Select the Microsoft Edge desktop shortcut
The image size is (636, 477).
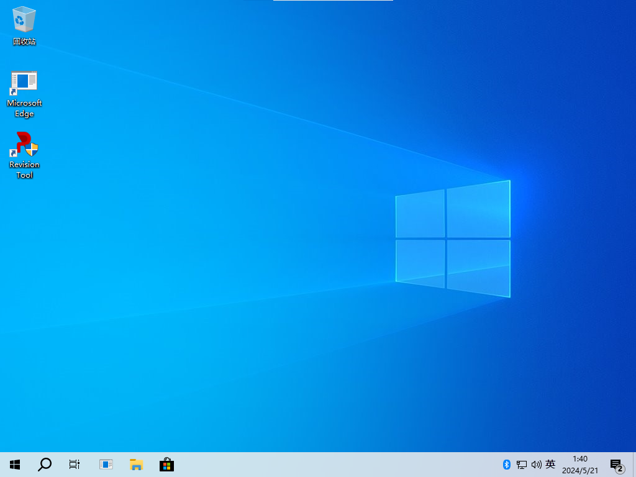pos(24,94)
